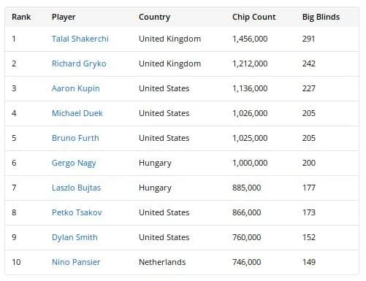
Task: Click the Country column header
Action: click(x=154, y=18)
